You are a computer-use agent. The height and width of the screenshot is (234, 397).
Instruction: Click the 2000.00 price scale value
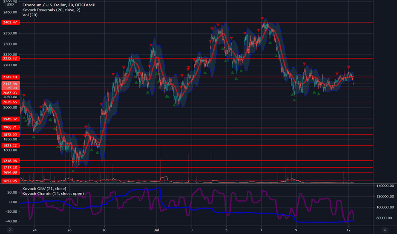(10, 108)
